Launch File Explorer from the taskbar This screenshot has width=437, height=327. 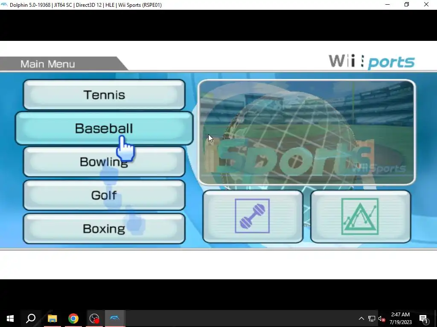52,318
